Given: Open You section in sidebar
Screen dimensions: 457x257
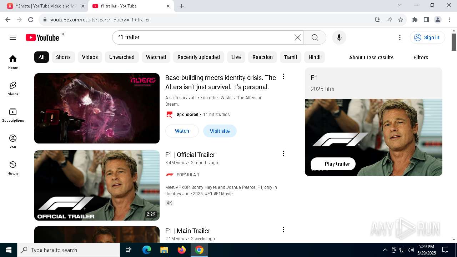Looking at the screenshot, I should click(x=13, y=141).
